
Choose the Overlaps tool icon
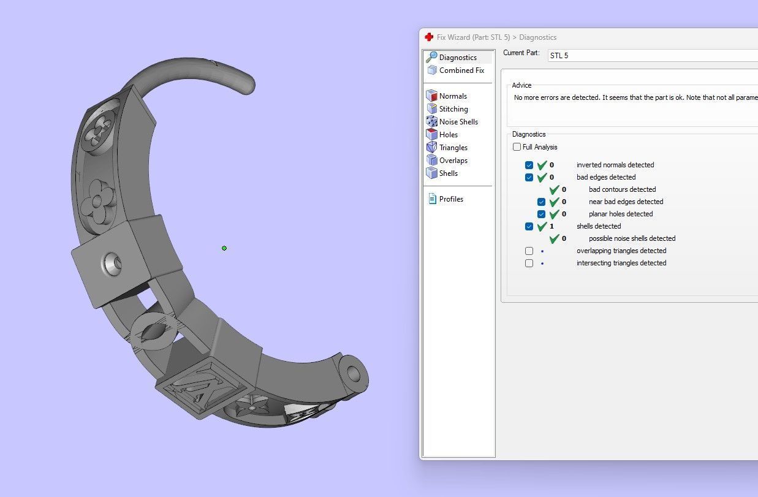(x=431, y=160)
